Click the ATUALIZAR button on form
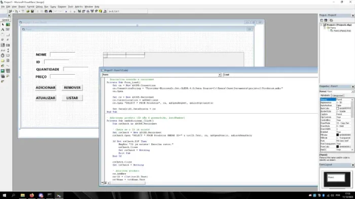This screenshot has height=199, width=355. click(46, 98)
